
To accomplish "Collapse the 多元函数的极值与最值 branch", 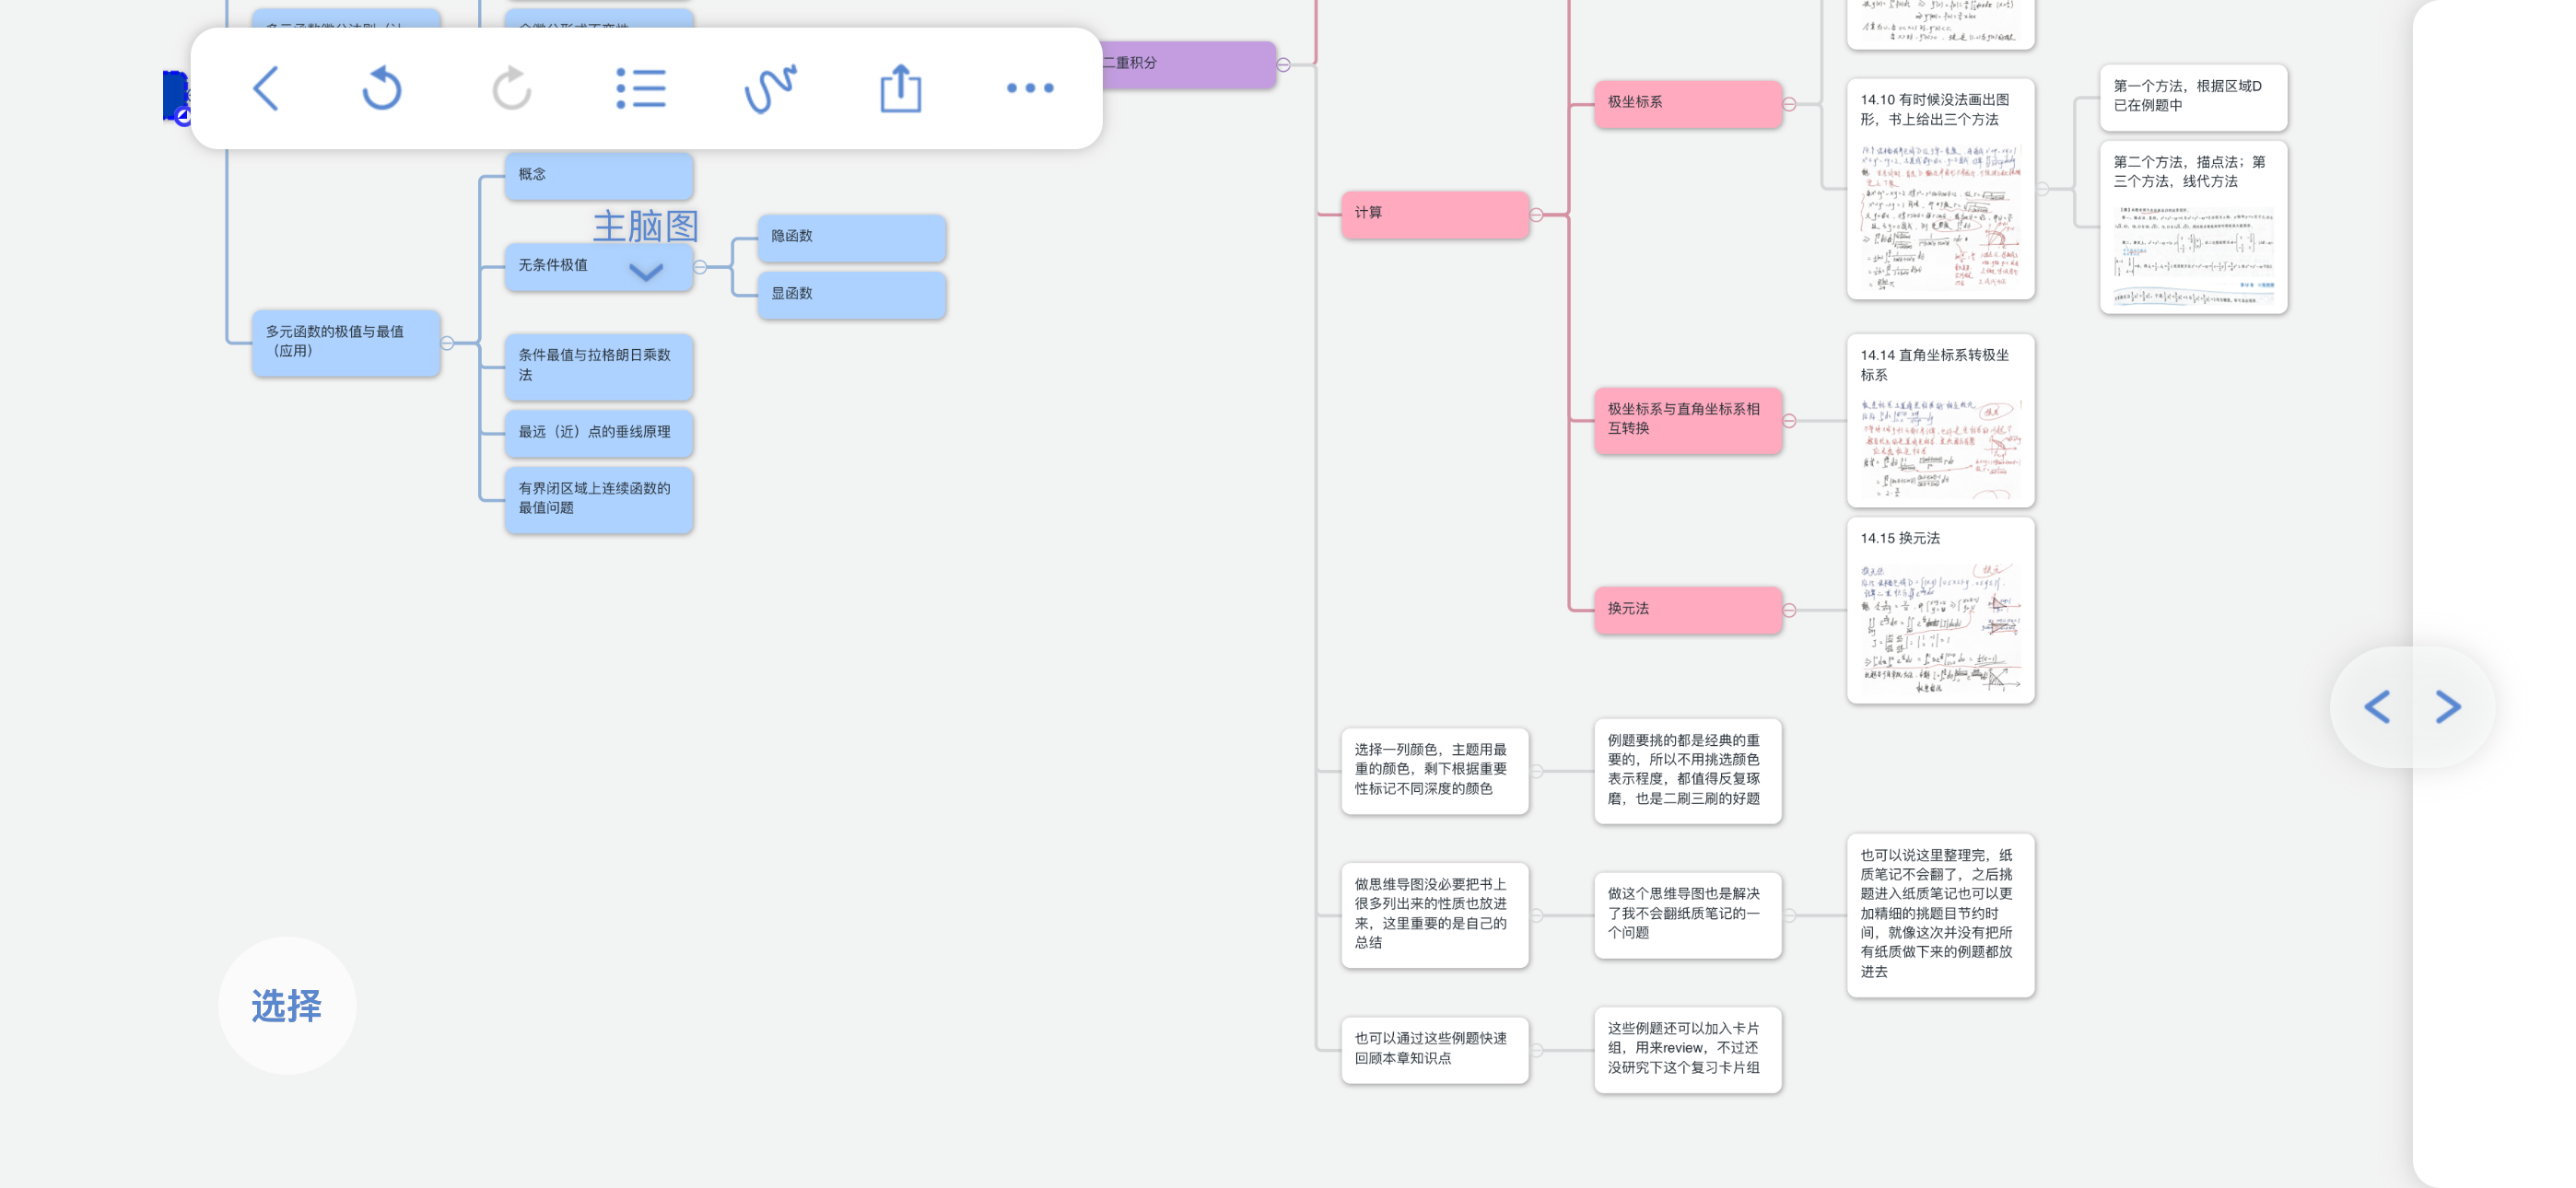I will click(447, 343).
